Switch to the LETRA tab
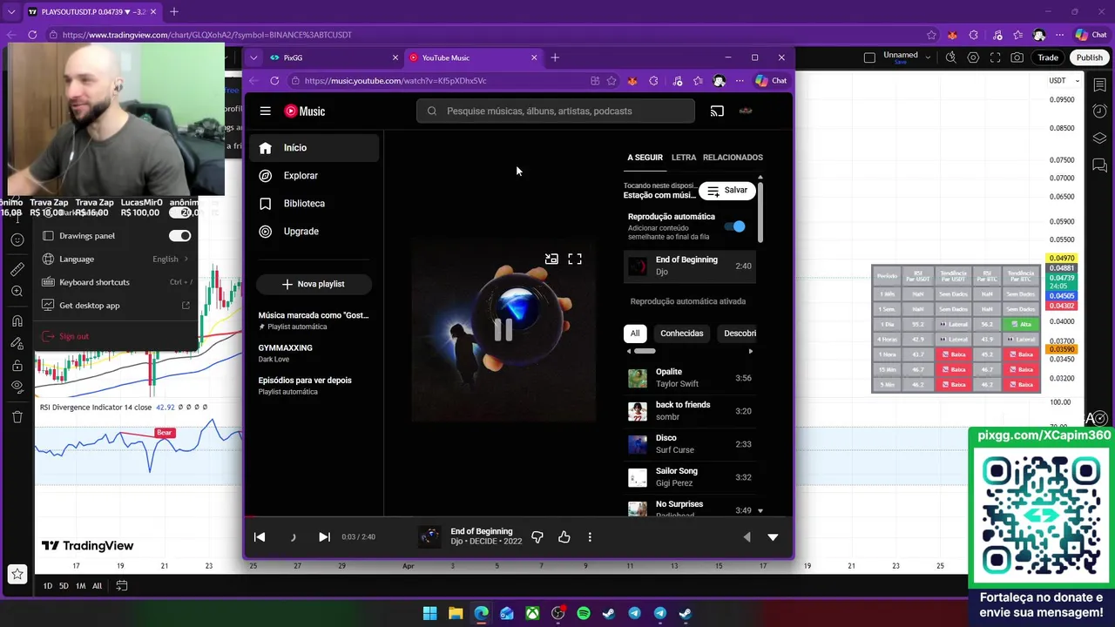This screenshot has height=627, width=1115. 684,158
